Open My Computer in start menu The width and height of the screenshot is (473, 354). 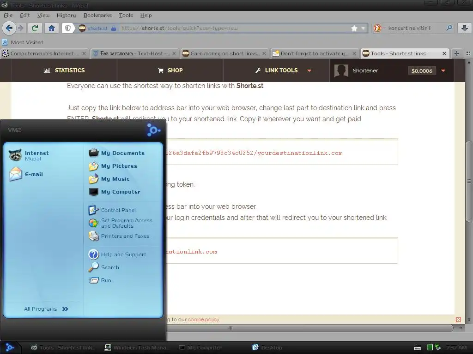click(115, 192)
